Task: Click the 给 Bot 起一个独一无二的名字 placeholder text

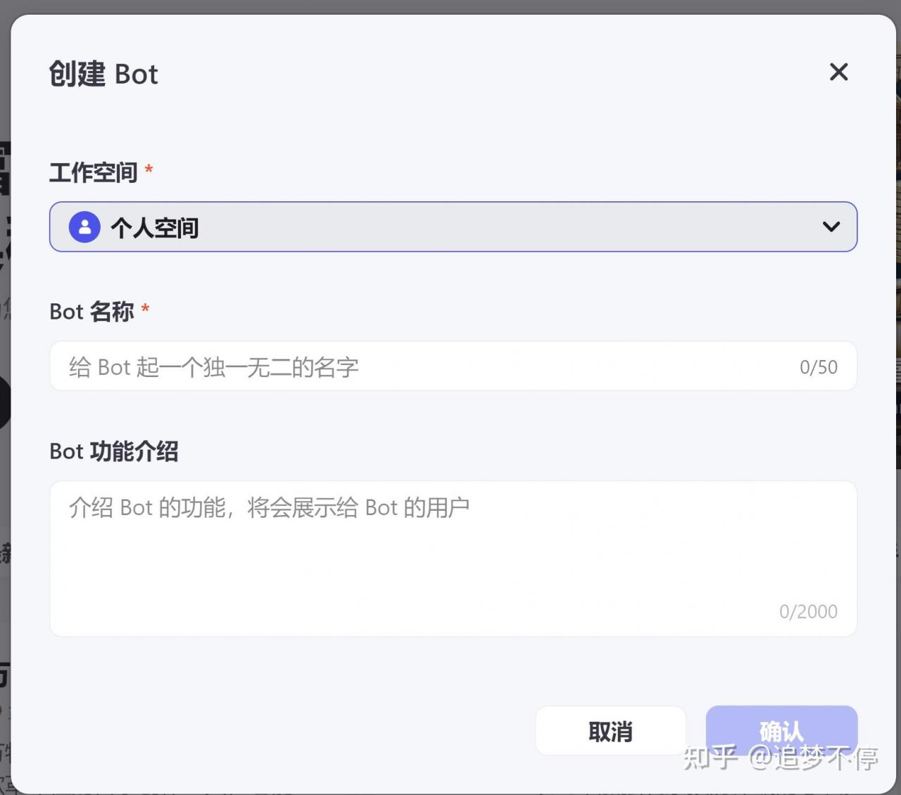Action: pyautogui.click(x=214, y=367)
